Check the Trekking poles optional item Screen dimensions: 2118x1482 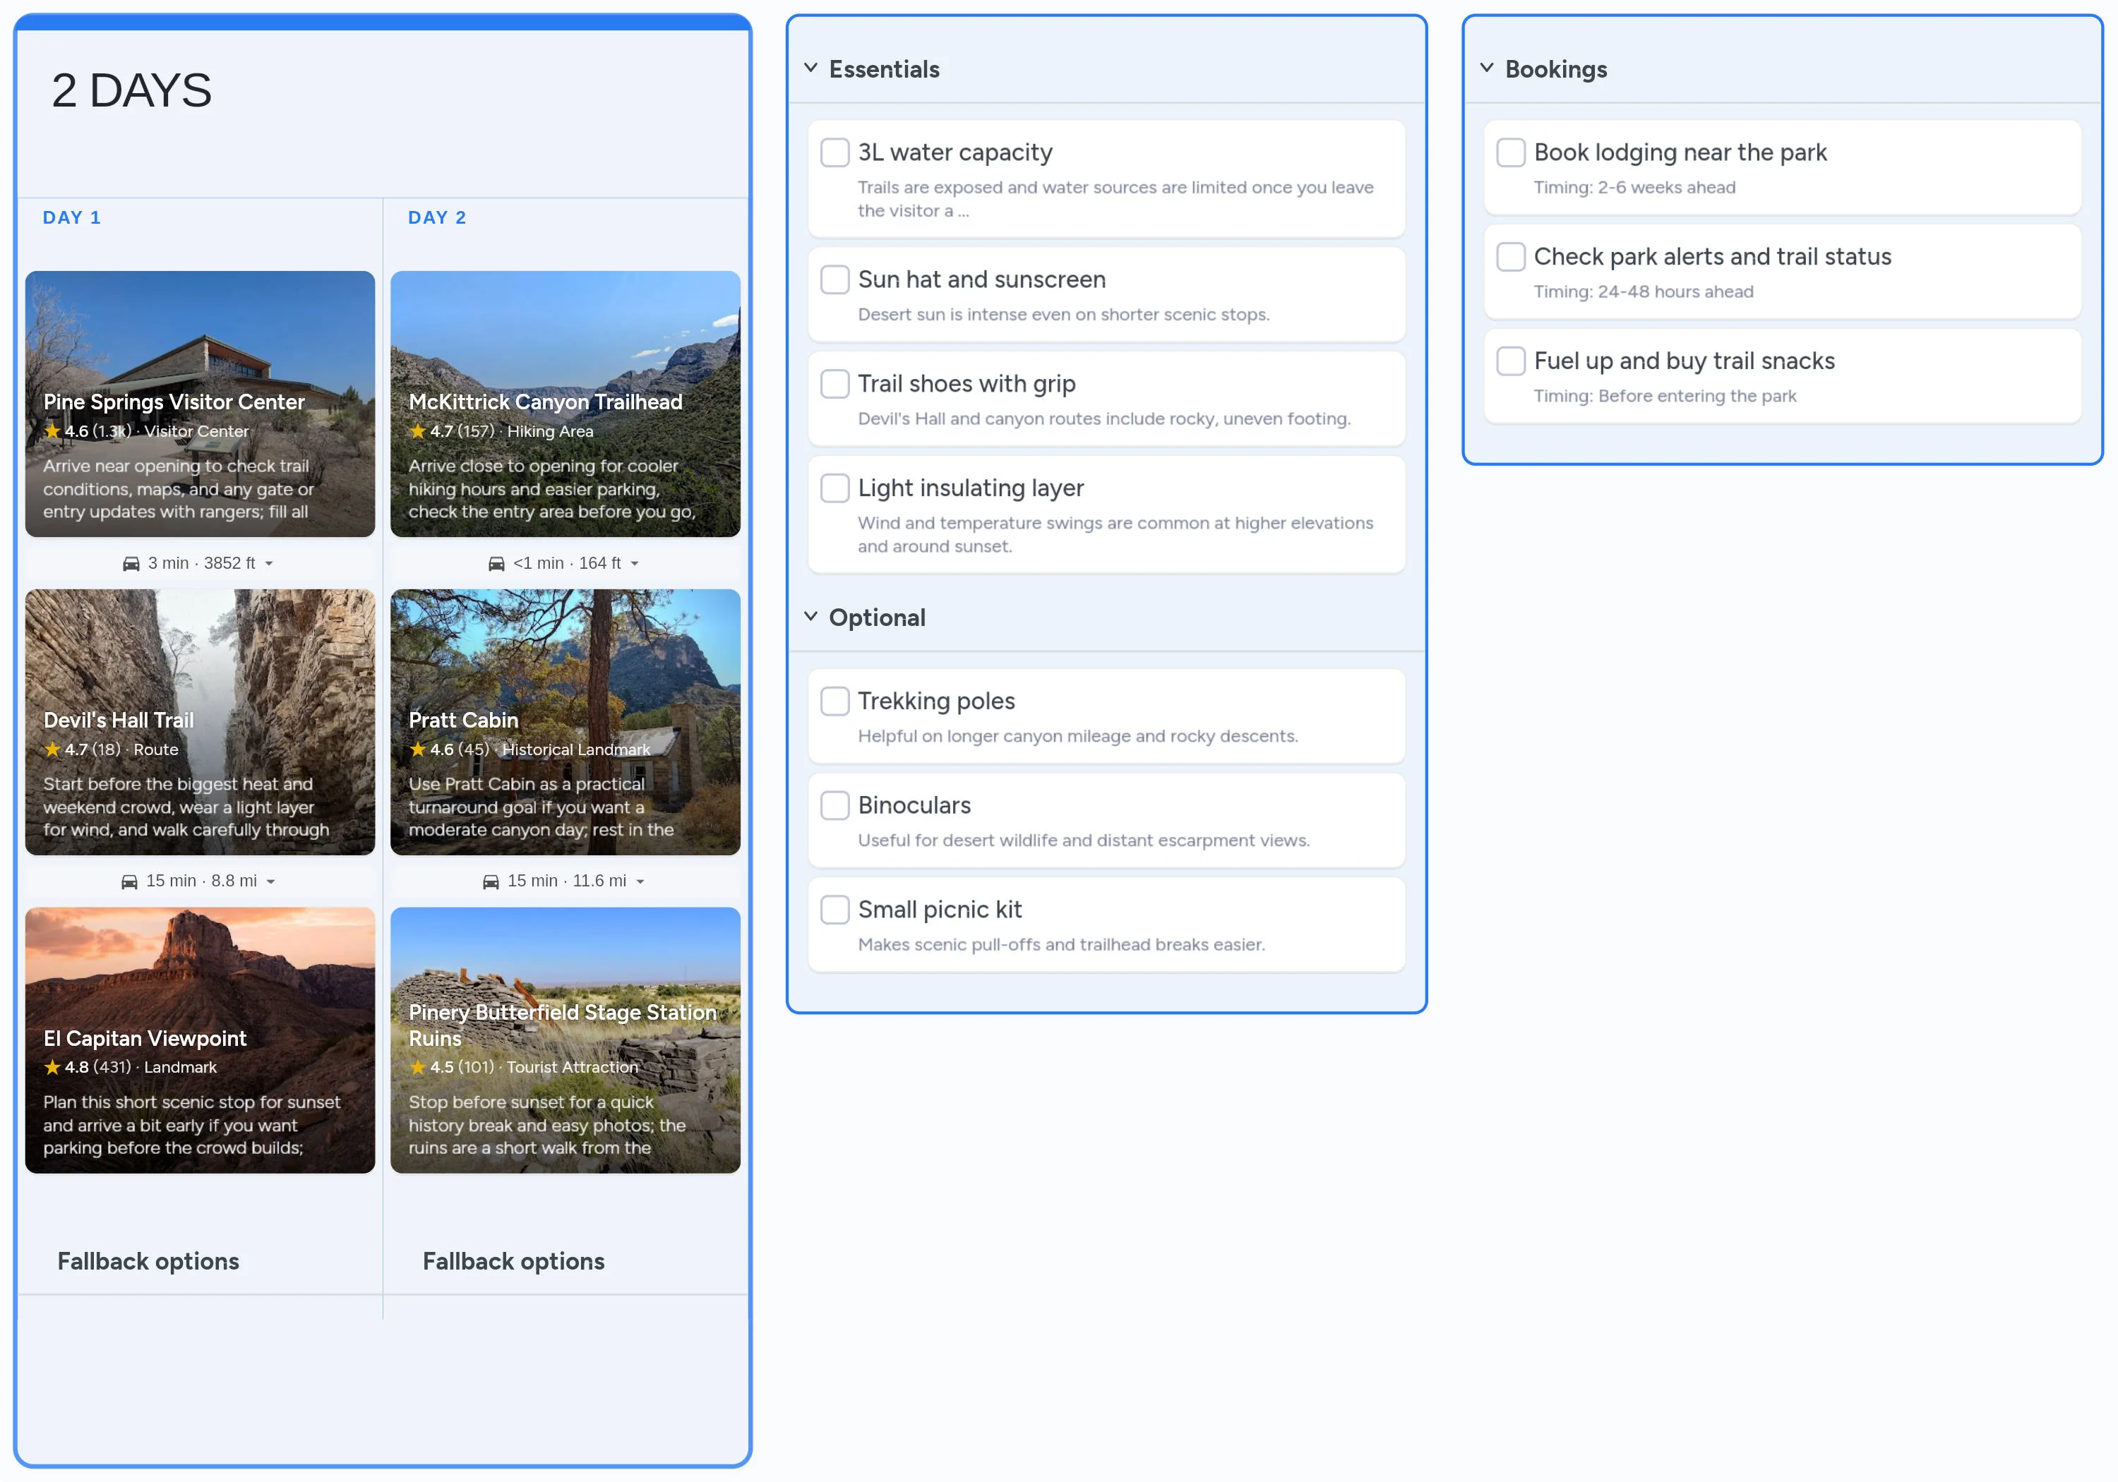[834, 701]
